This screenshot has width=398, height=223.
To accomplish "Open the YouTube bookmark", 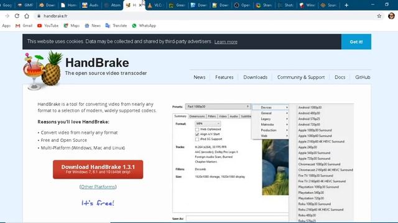I will (48, 25).
